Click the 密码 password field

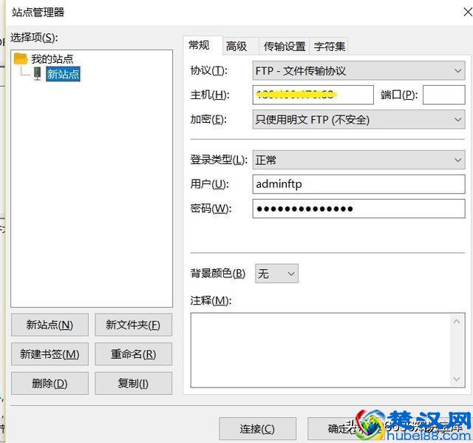coord(358,209)
